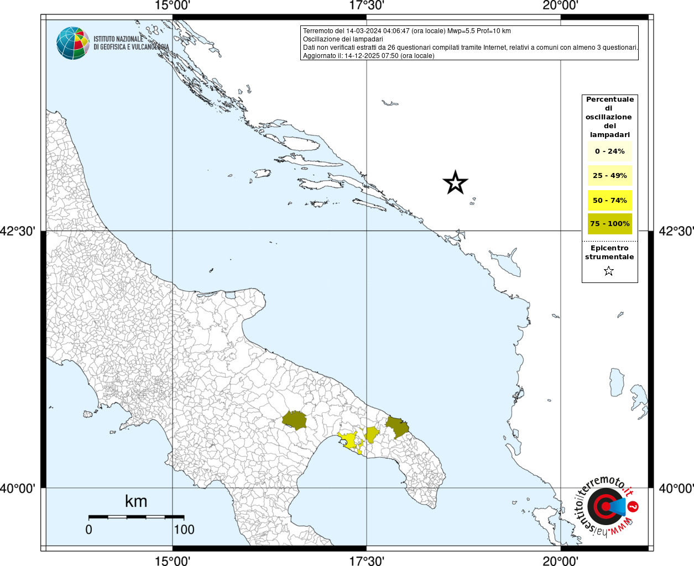Screen dimensions: 694x566
Task: Select the 25 - 49% legend swatch
Action: click(609, 176)
